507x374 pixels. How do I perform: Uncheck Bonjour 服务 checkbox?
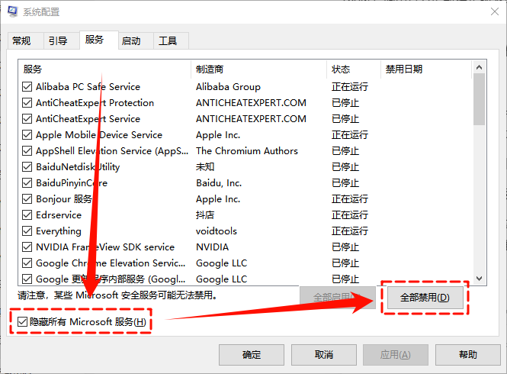pos(27,198)
